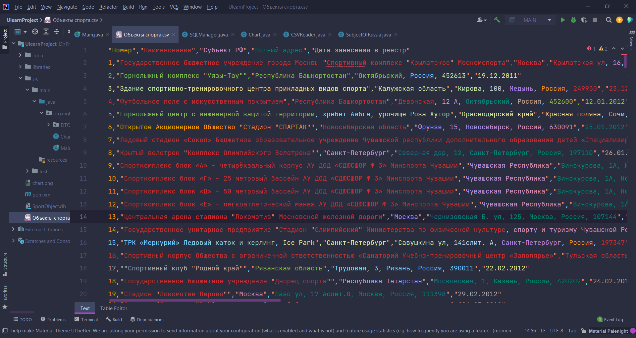Switch to the Table Editor tab

[x=113, y=308]
